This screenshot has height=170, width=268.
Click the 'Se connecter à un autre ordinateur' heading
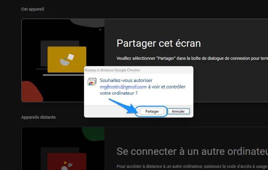[x=192, y=151]
